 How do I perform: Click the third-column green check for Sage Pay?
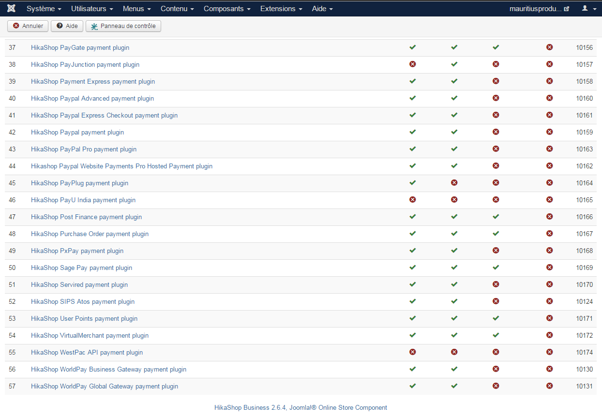click(496, 268)
